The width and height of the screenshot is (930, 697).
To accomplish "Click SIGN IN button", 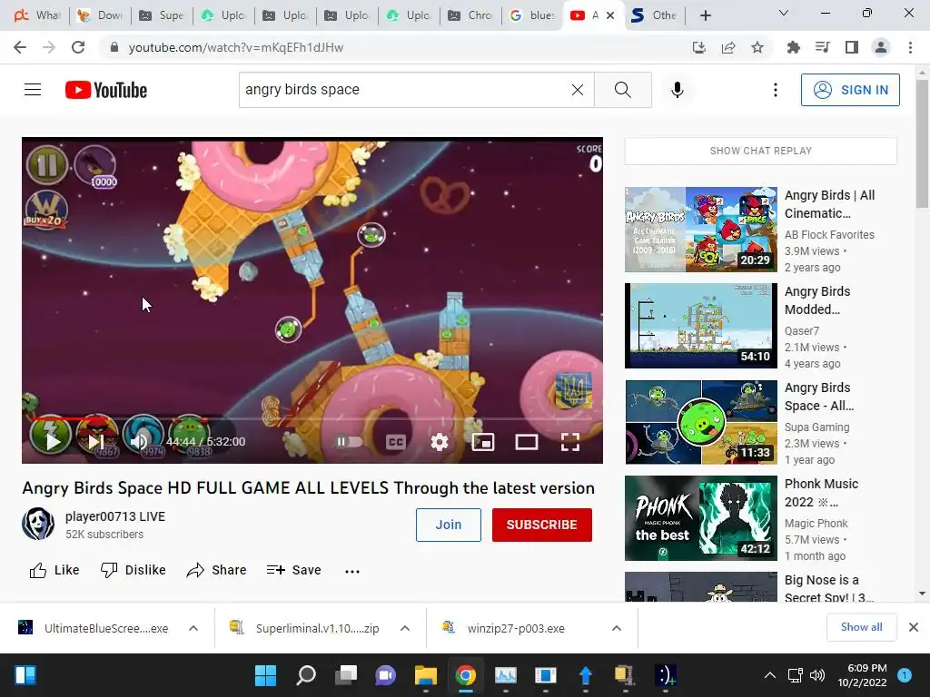I will pos(850,90).
